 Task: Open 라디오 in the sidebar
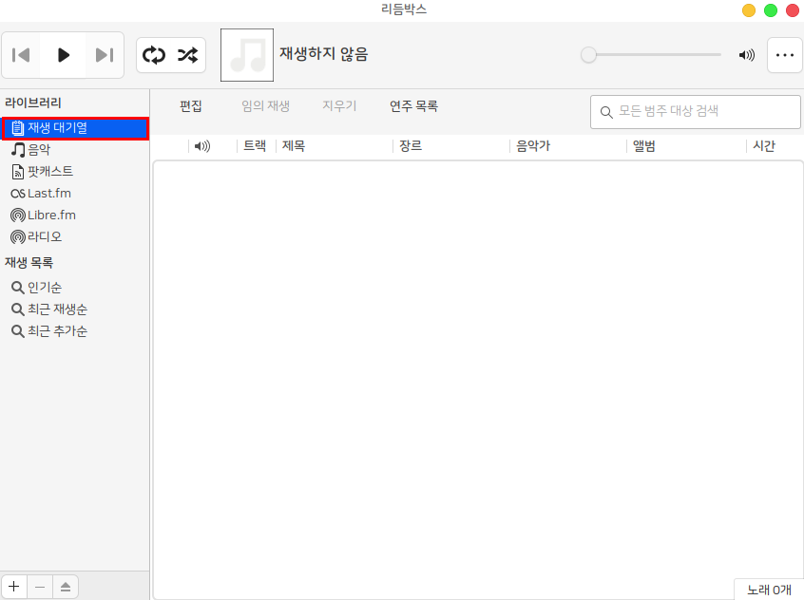pyautogui.click(x=45, y=237)
